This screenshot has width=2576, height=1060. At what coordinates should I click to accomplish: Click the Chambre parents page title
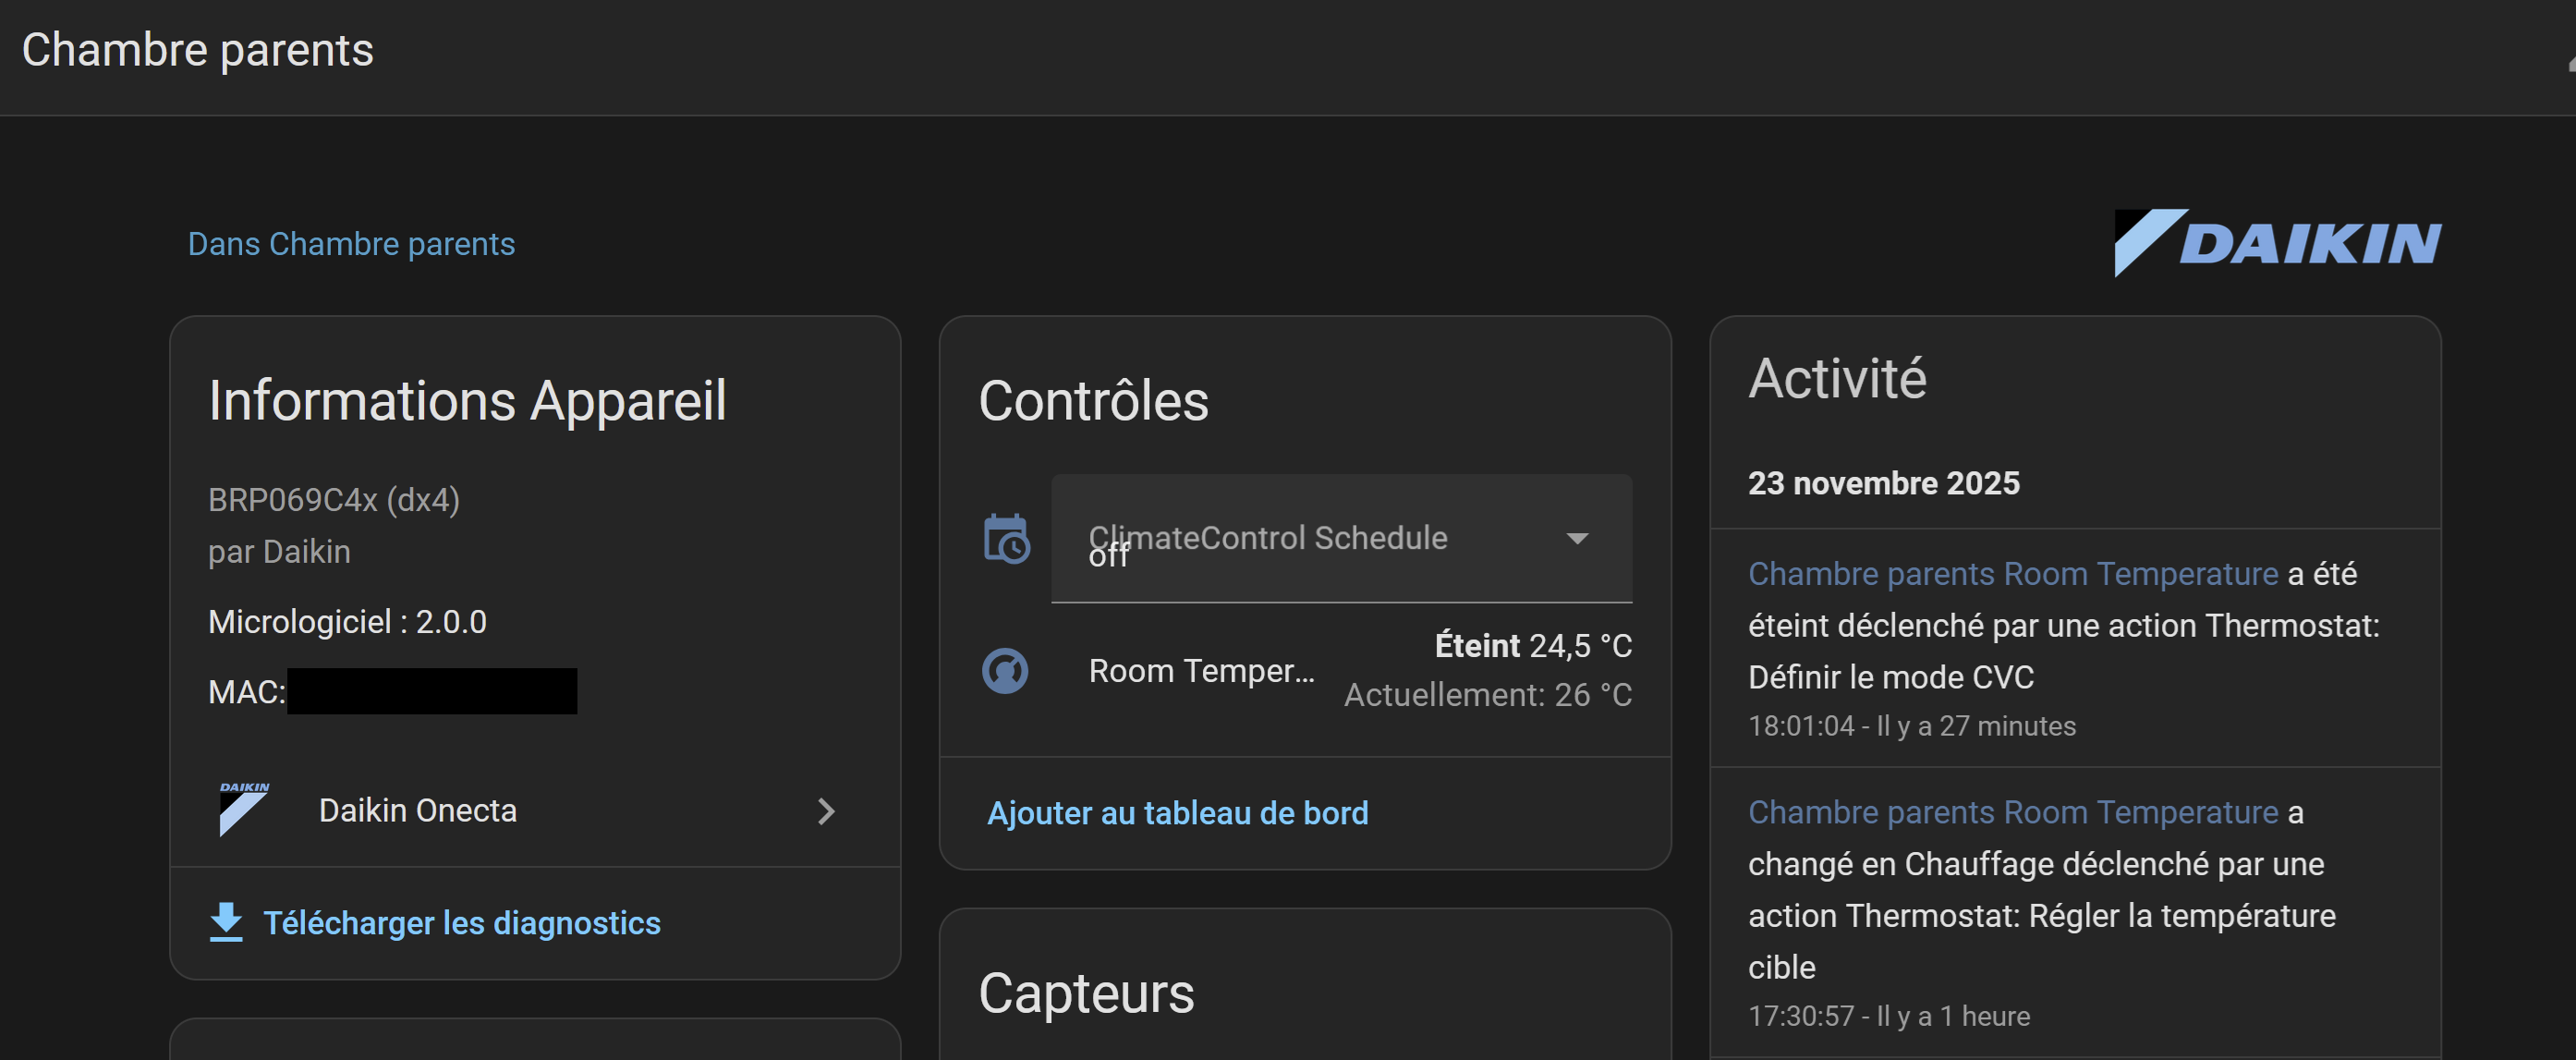click(x=198, y=50)
